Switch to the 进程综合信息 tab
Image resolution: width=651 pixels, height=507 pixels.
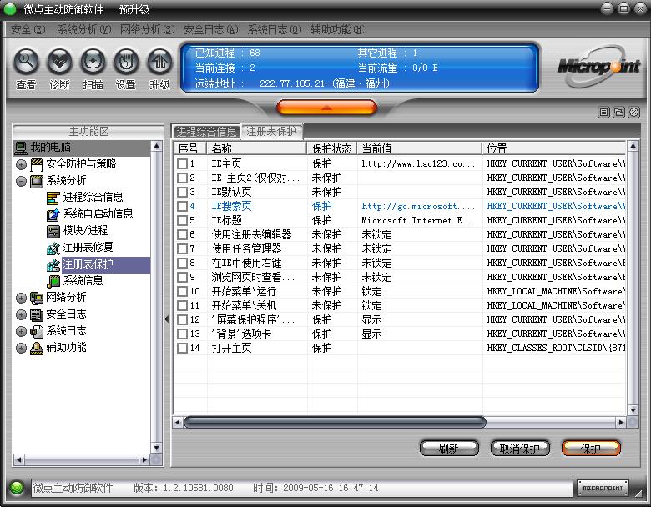[x=206, y=132]
